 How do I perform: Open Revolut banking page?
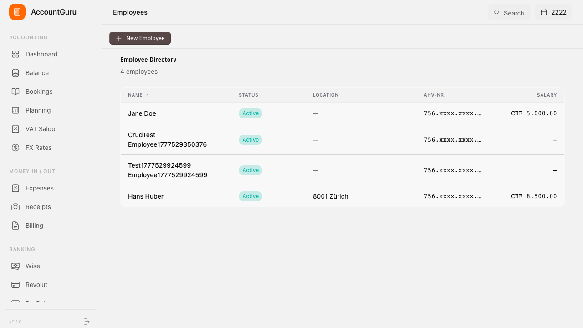click(51, 285)
